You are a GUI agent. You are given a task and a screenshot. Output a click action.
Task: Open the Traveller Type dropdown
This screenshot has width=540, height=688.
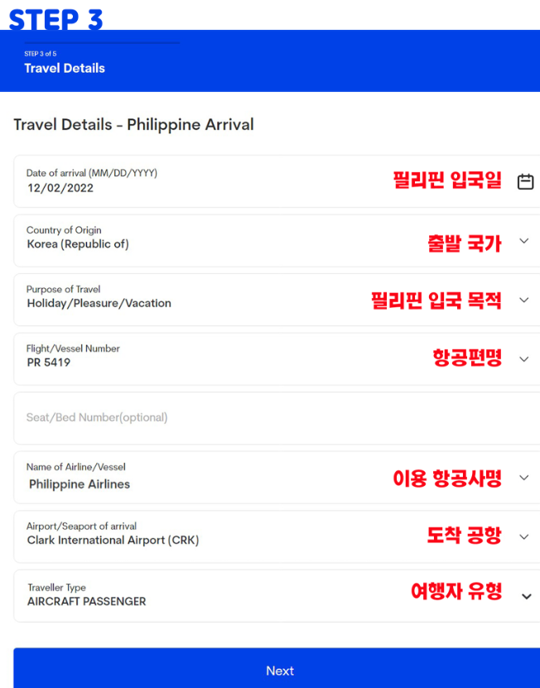coord(525,596)
